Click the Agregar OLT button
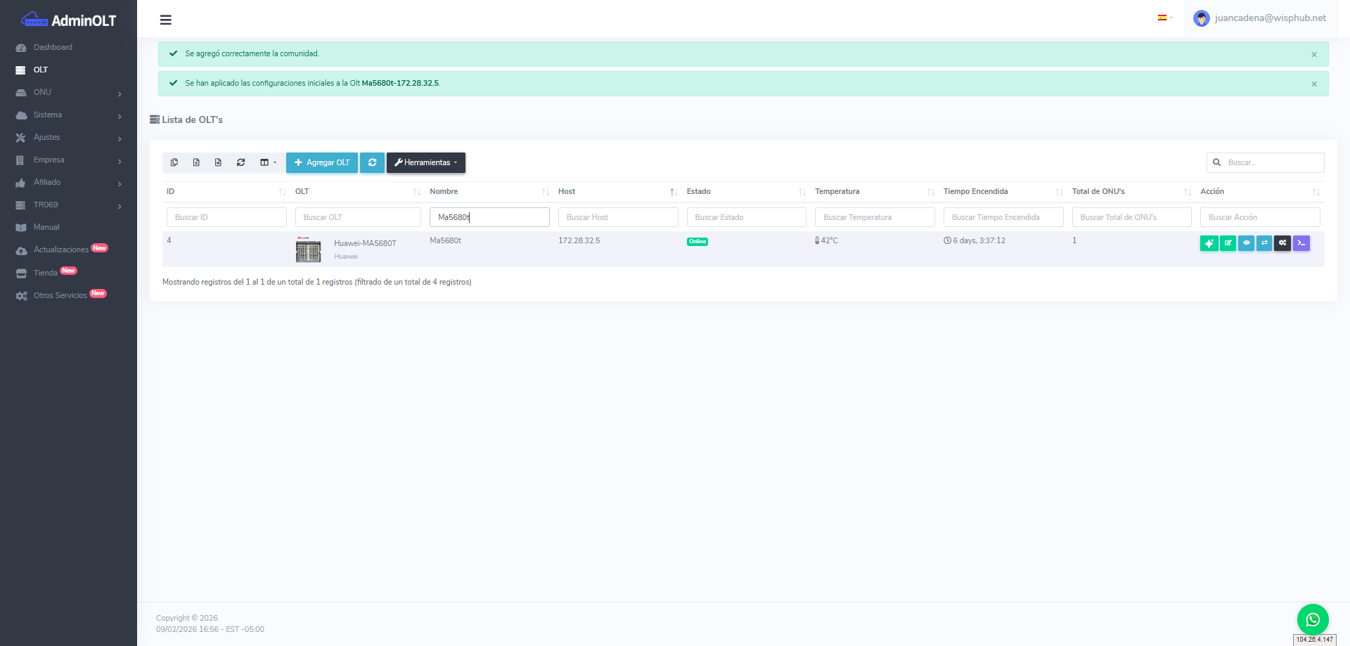1350x646 pixels. point(322,162)
